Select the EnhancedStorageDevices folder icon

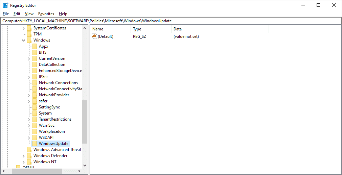point(35,71)
